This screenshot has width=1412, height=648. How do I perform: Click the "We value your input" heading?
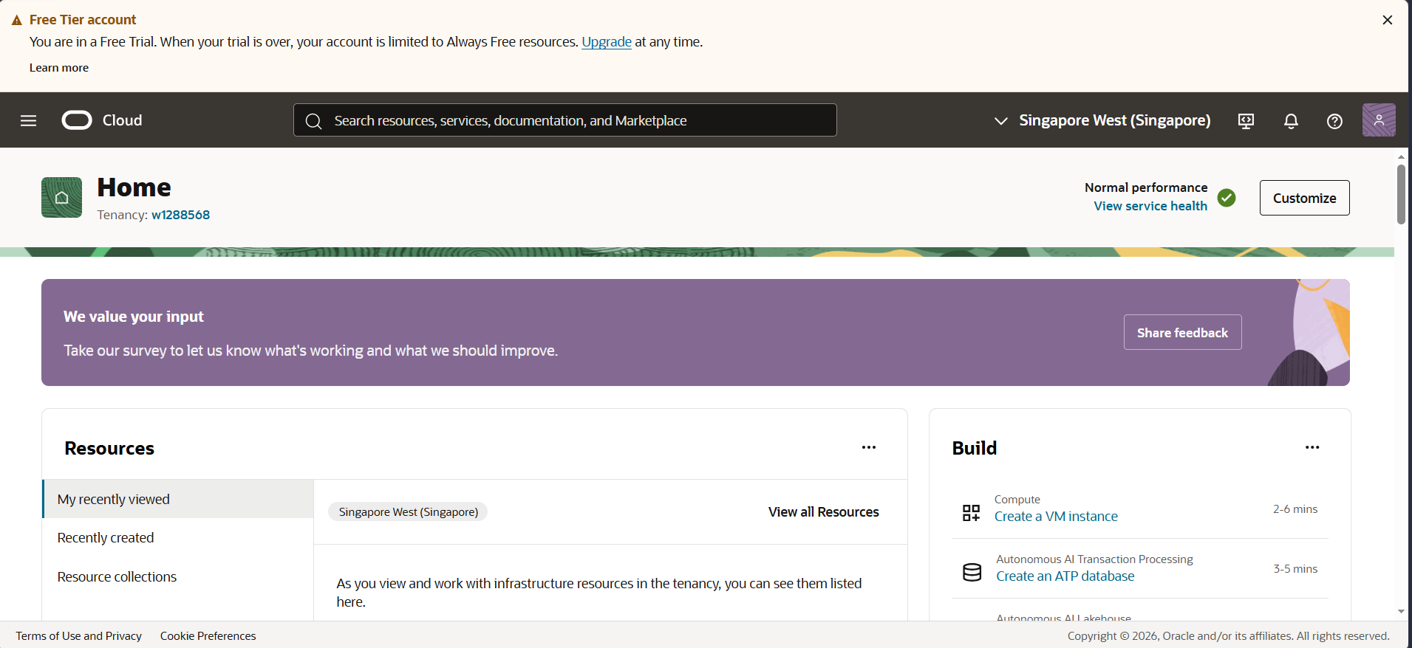click(134, 317)
